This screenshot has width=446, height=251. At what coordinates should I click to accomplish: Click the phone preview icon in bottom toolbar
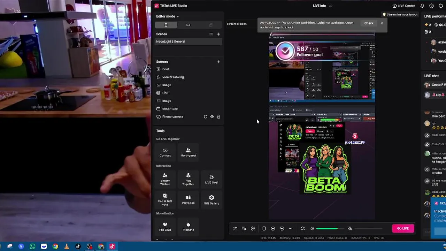pos(264,229)
